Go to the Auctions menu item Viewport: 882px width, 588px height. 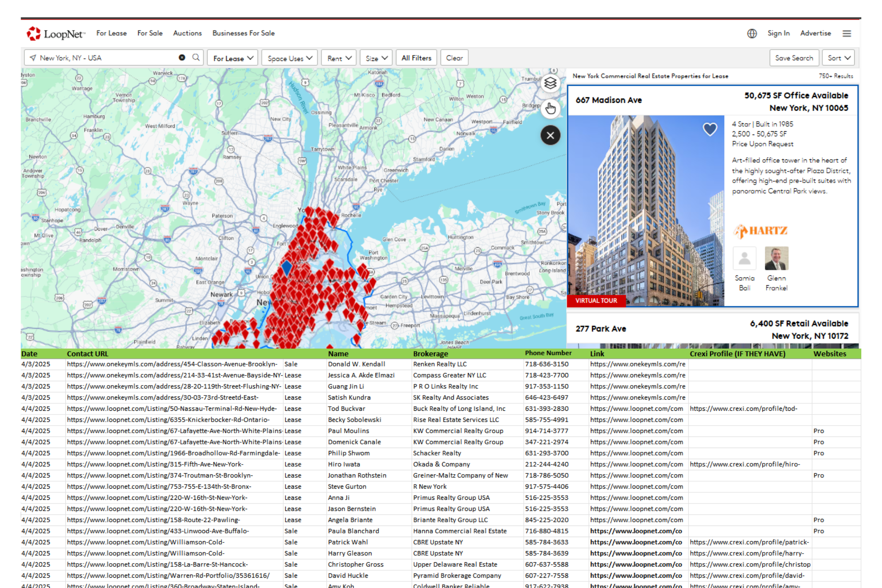click(187, 33)
